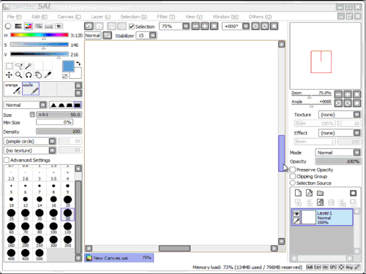Zoom in with the toolbar plus button
This screenshot has height=274, width=366.
pyautogui.click(x=205, y=26)
